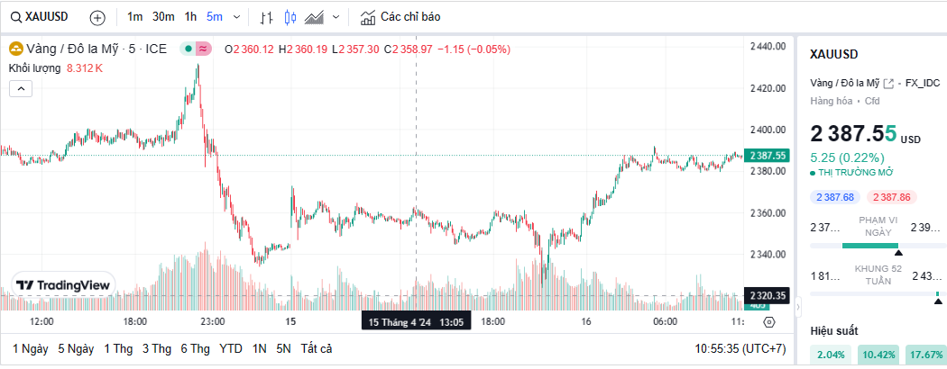This screenshot has height=369, width=947.
Task: Select the YTD date range
Action: pos(231,348)
